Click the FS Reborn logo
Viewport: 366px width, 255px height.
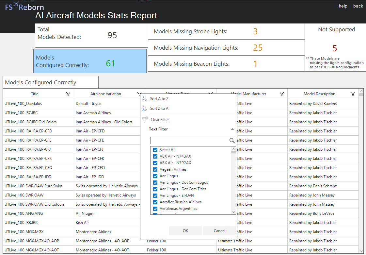point(24,7)
